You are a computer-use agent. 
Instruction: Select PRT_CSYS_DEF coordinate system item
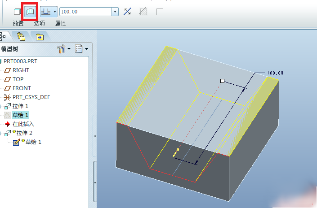click(x=31, y=97)
